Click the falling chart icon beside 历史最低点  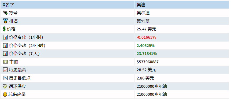coord(5,78)
